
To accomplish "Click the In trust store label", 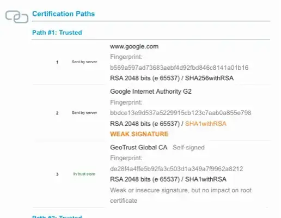I will pos(84,174).
